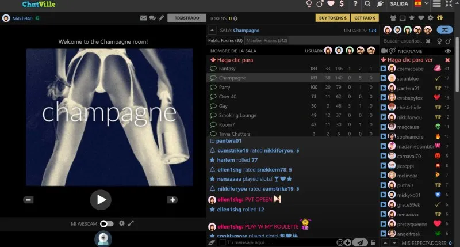This screenshot has width=460, height=247.
Task: Select the Fantasy room
Action: [x=293, y=69]
